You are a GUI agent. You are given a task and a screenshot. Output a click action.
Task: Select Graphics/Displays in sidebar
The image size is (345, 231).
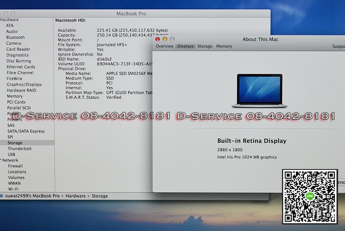coord(24,84)
